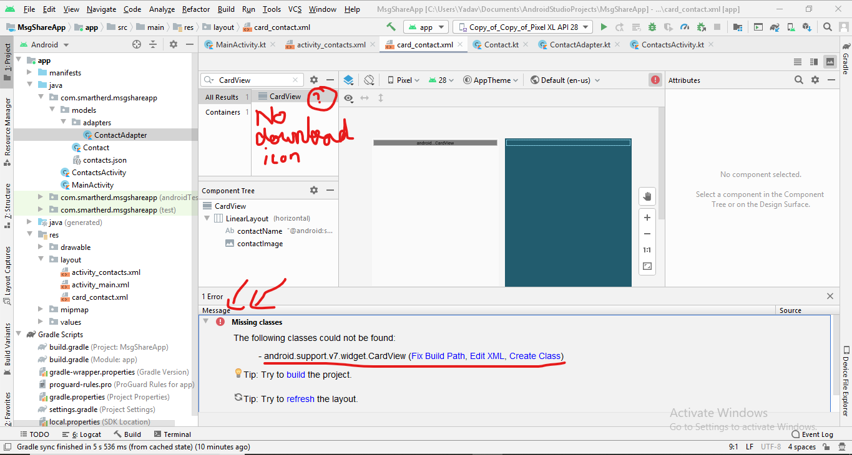Zoom out with the minus button
Screen dimensions: 852x455
tap(647, 234)
